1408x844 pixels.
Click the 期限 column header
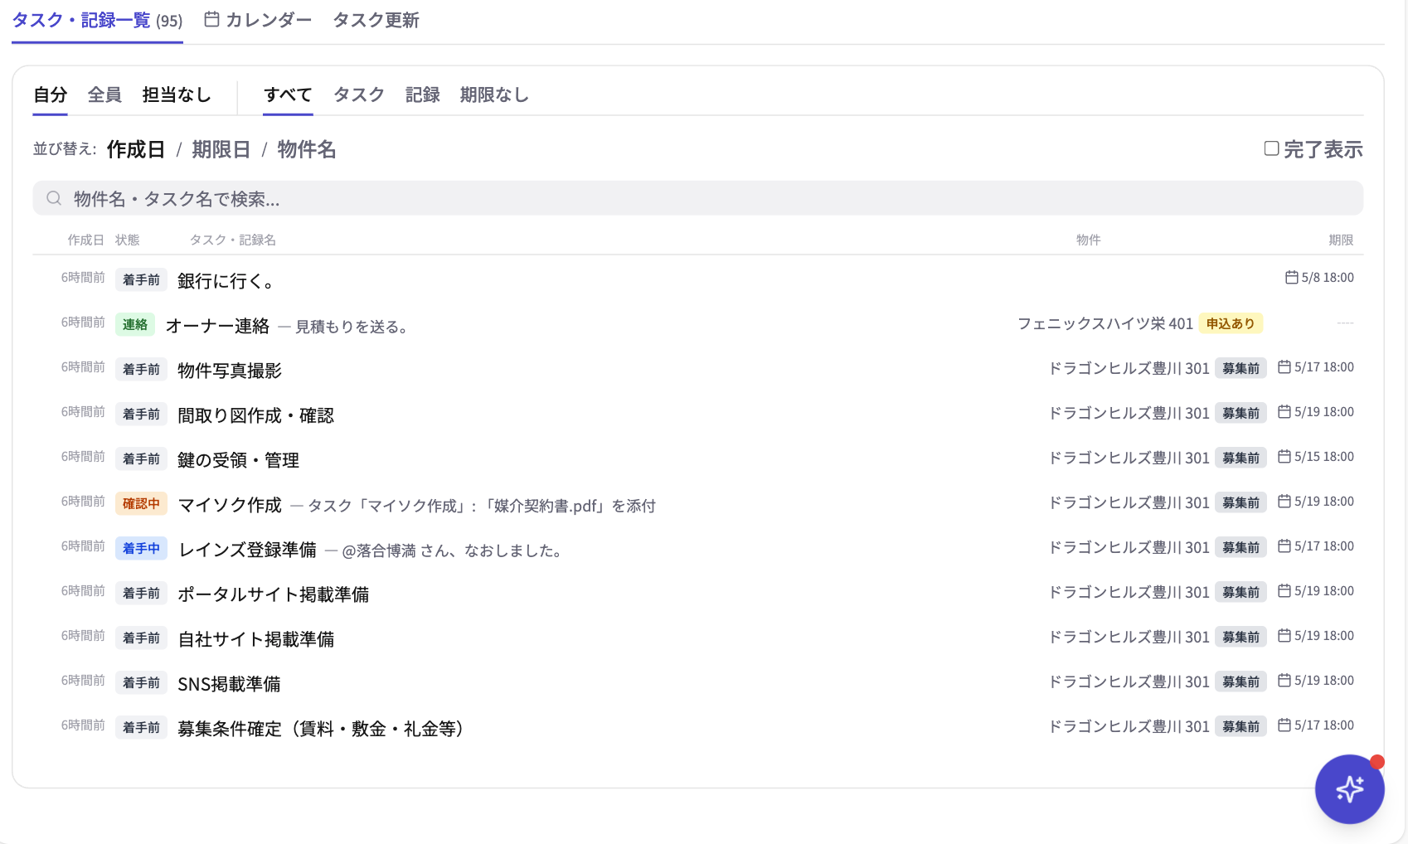pyautogui.click(x=1341, y=240)
